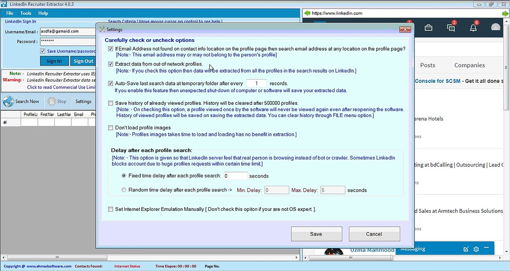Open the Console for SCSM ad link
The height and width of the screenshot is (271, 510).
(438, 81)
